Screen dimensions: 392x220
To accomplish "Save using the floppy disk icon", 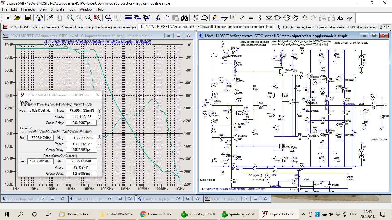I will tap(28, 18).
